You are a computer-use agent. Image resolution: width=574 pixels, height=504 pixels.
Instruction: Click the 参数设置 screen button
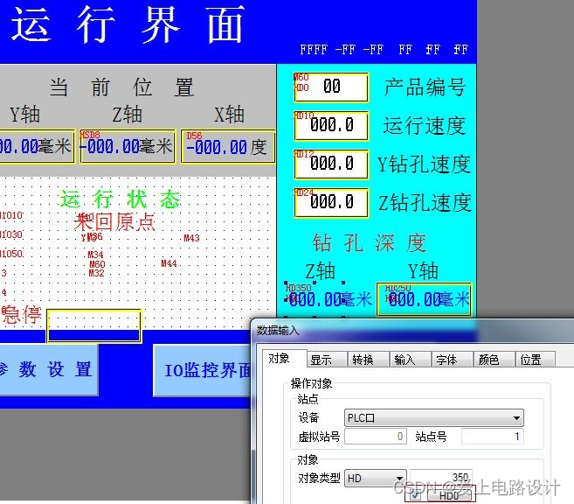[48, 369]
